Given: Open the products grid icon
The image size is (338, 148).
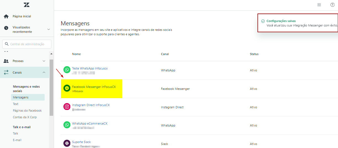Looking at the screenshot, I should 319,5.
